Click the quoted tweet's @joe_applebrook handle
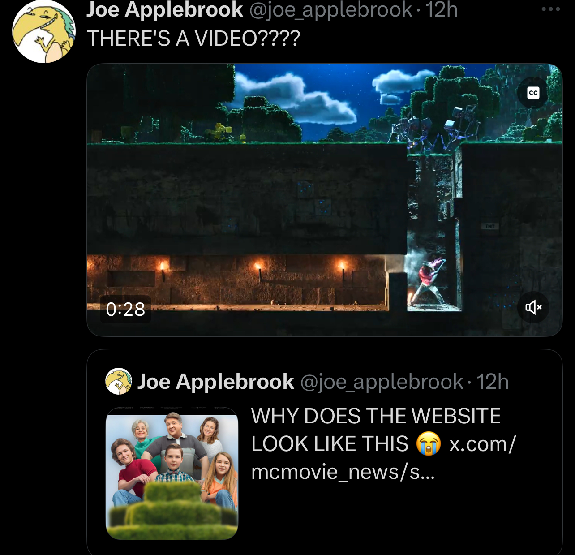Image resolution: width=575 pixels, height=555 pixels. (x=382, y=382)
